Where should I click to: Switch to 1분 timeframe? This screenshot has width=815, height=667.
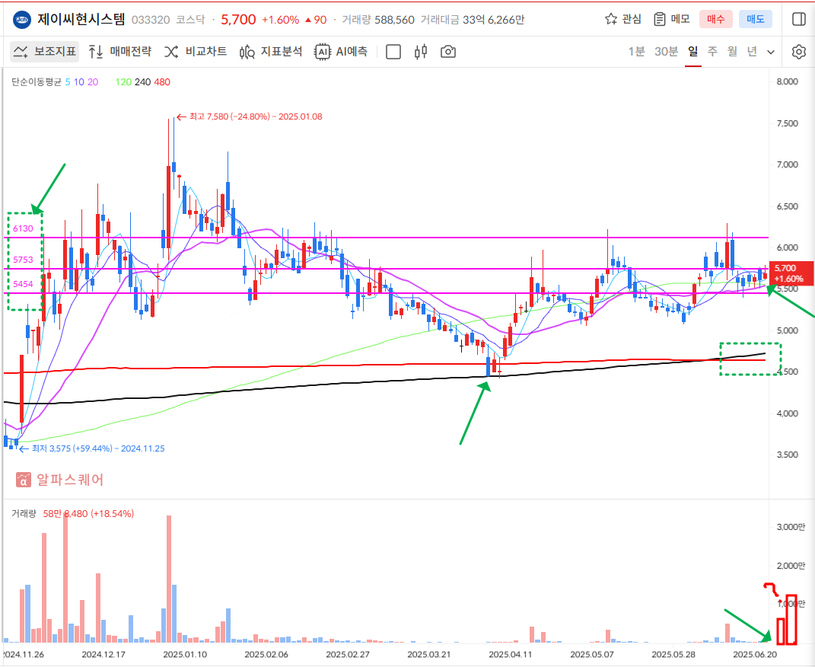[x=636, y=52]
